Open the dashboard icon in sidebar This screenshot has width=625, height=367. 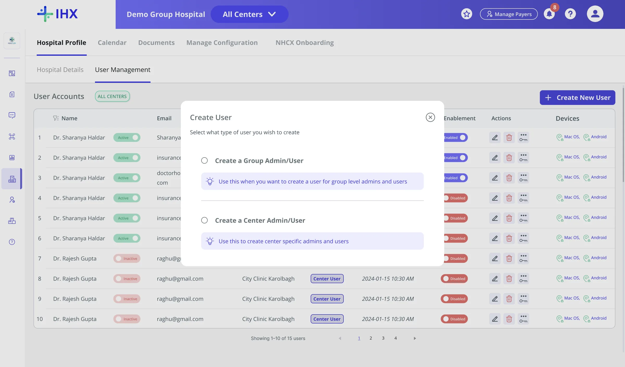click(x=12, y=73)
